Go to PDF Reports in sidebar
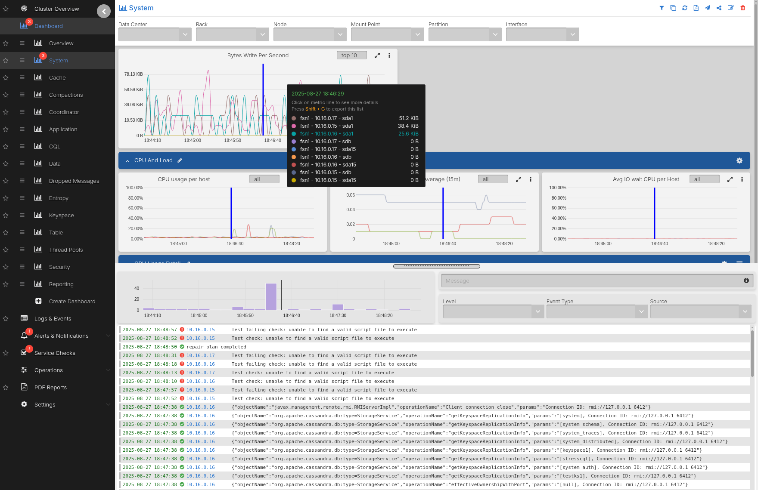Image resolution: width=758 pixels, height=490 pixels. [x=50, y=388]
